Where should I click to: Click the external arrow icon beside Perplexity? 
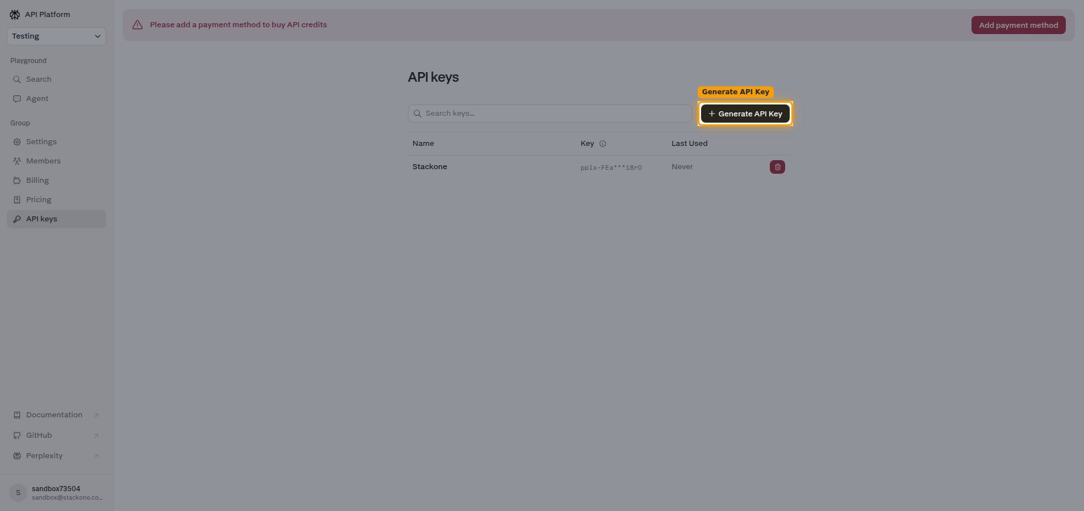pos(96,456)
